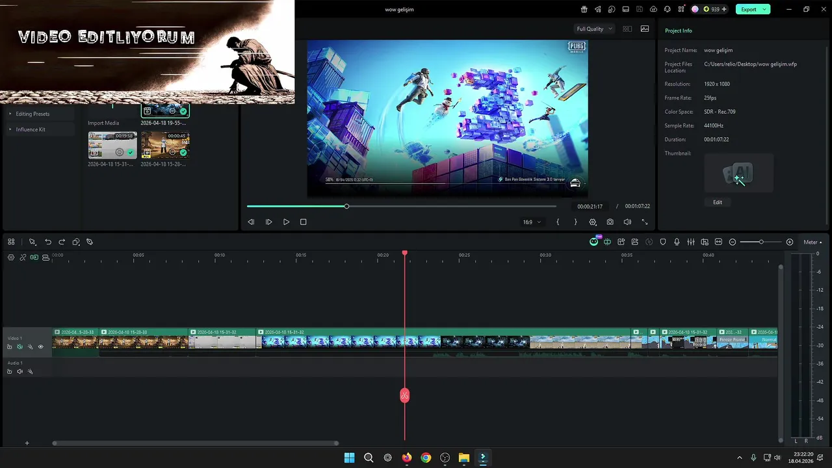832x468 pixels.
Task: Step to previous frame in preview
Action: click(x=251, y=222)
